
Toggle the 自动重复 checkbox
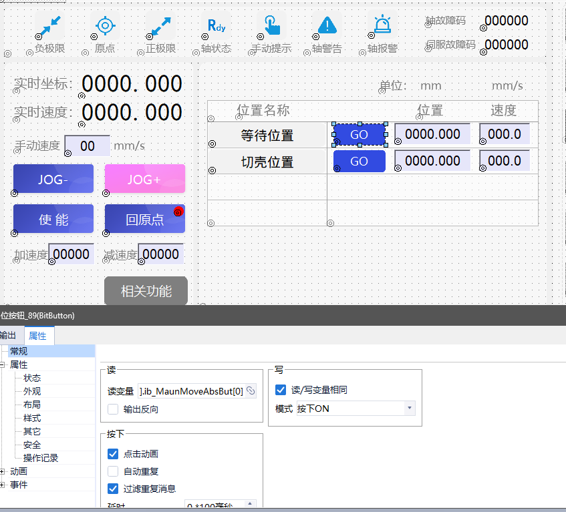113,471
